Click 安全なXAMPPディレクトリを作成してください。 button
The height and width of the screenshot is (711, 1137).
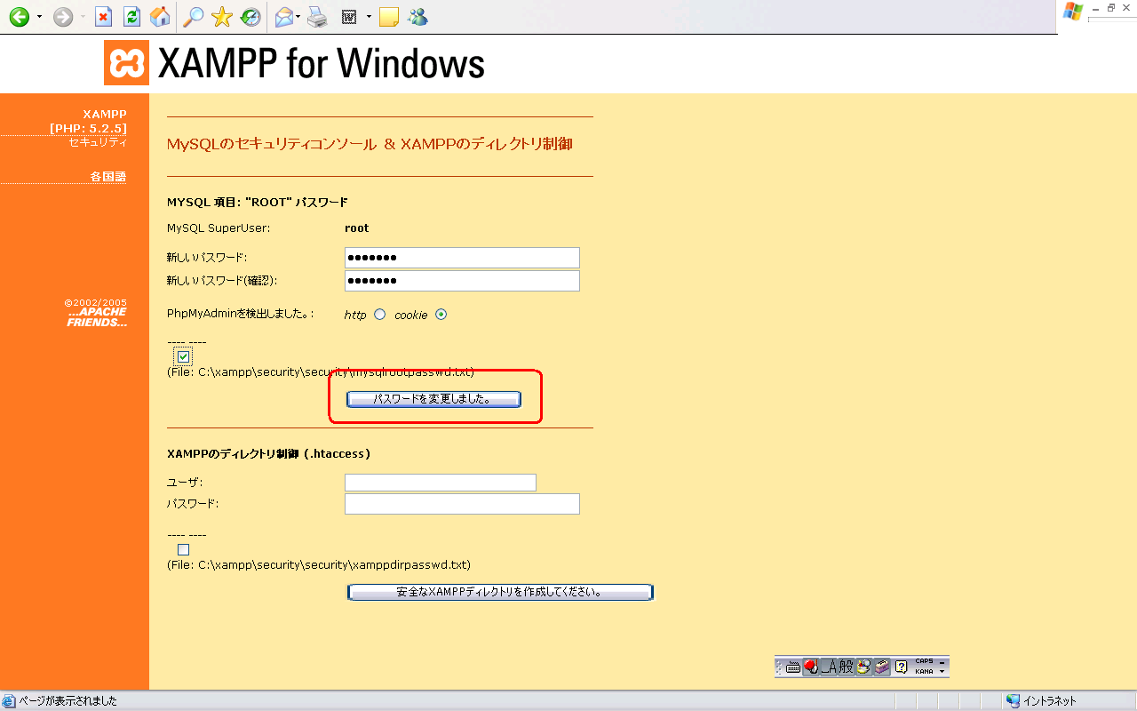coord(500,592)
